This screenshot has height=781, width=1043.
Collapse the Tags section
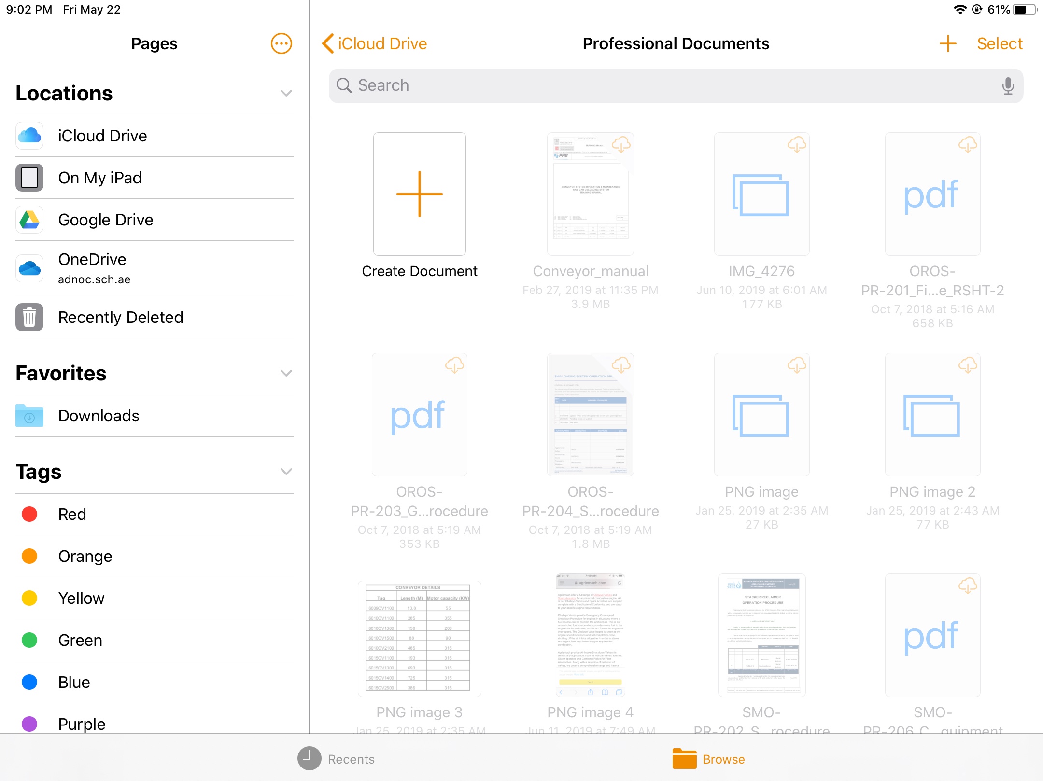286,472
